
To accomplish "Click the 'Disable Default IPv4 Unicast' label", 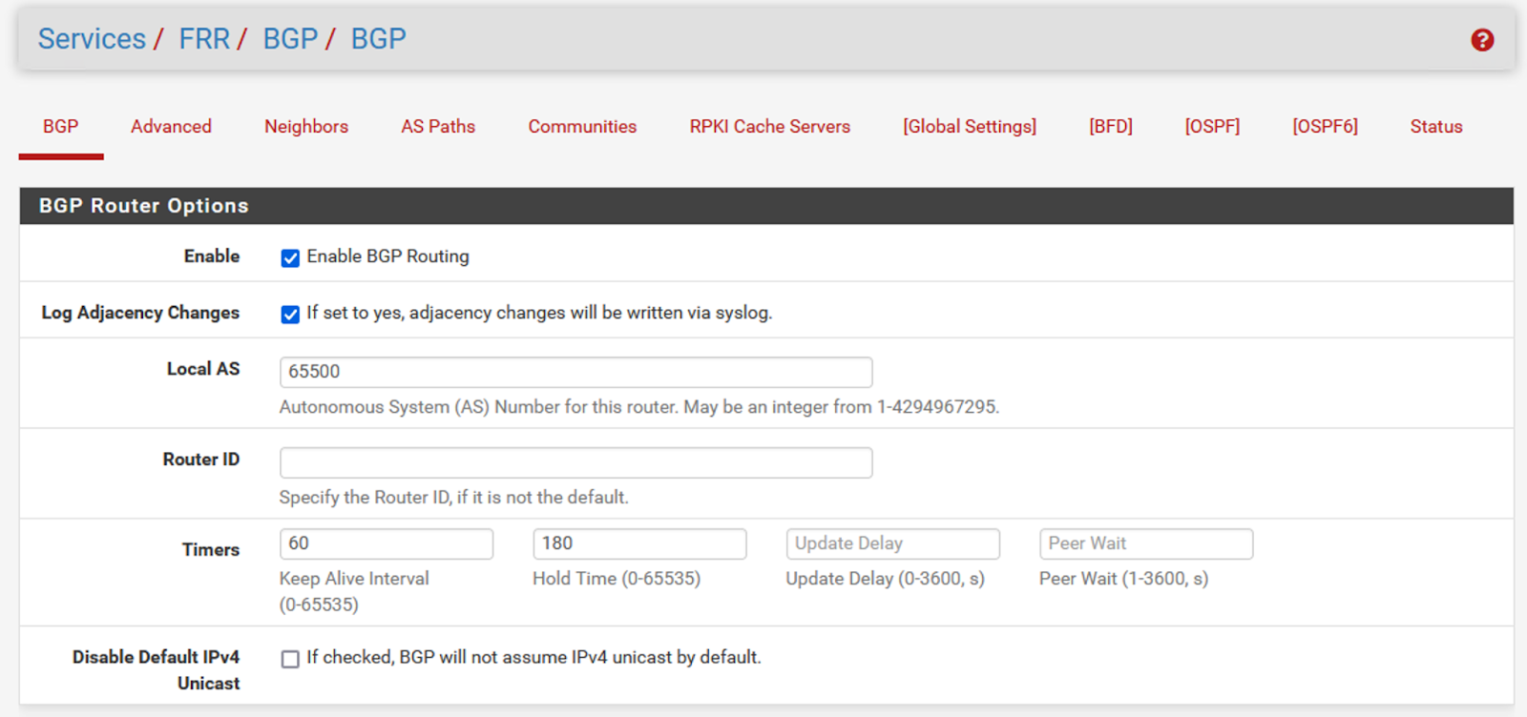I will click(157, 670).
